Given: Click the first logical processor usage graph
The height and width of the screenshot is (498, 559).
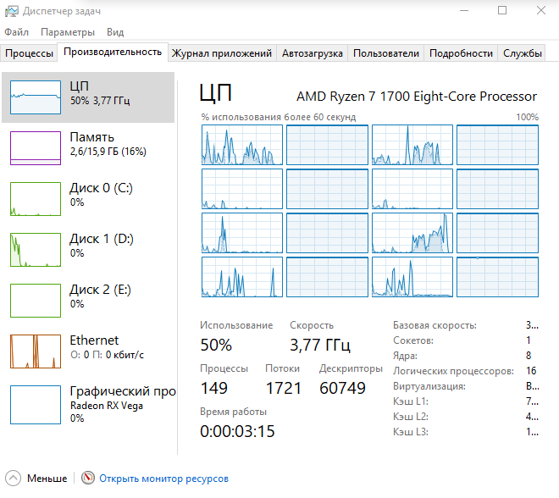Looking at the screenshot, I should click(241, 145).
